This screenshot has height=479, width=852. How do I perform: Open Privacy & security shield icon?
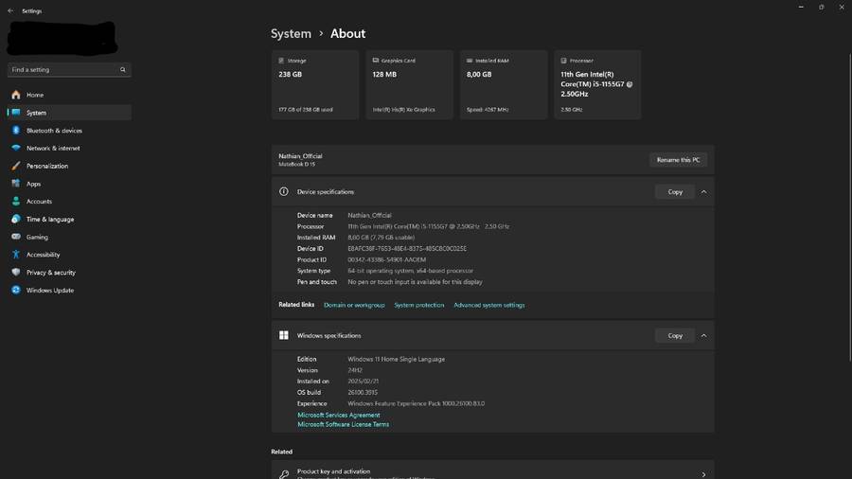coord(16,273)
